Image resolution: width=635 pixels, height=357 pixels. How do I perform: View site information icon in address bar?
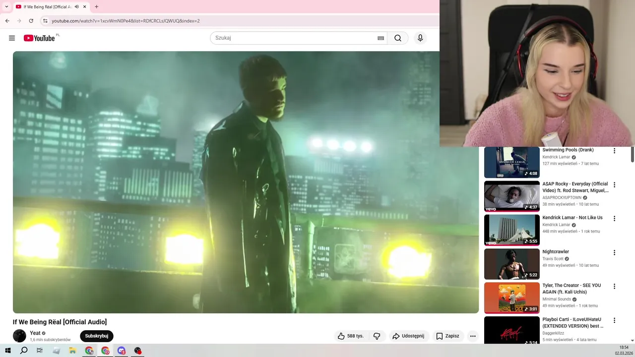click(45, 21)
